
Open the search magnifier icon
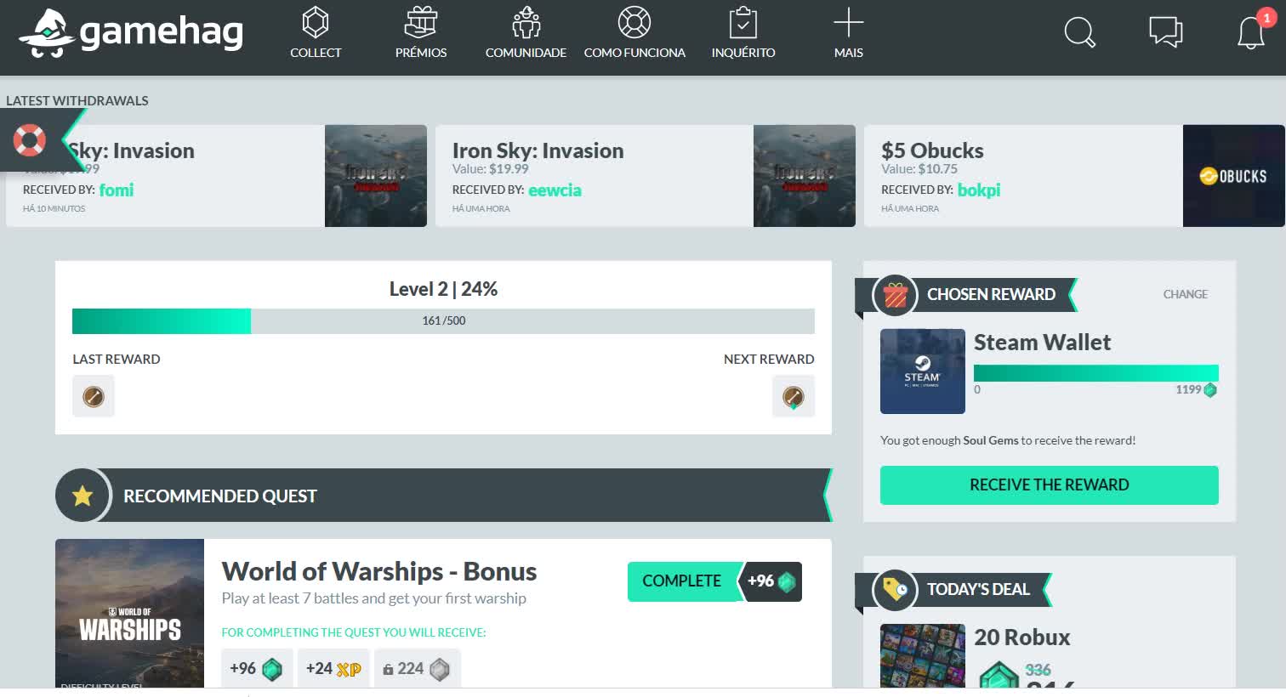[1080, 33]
